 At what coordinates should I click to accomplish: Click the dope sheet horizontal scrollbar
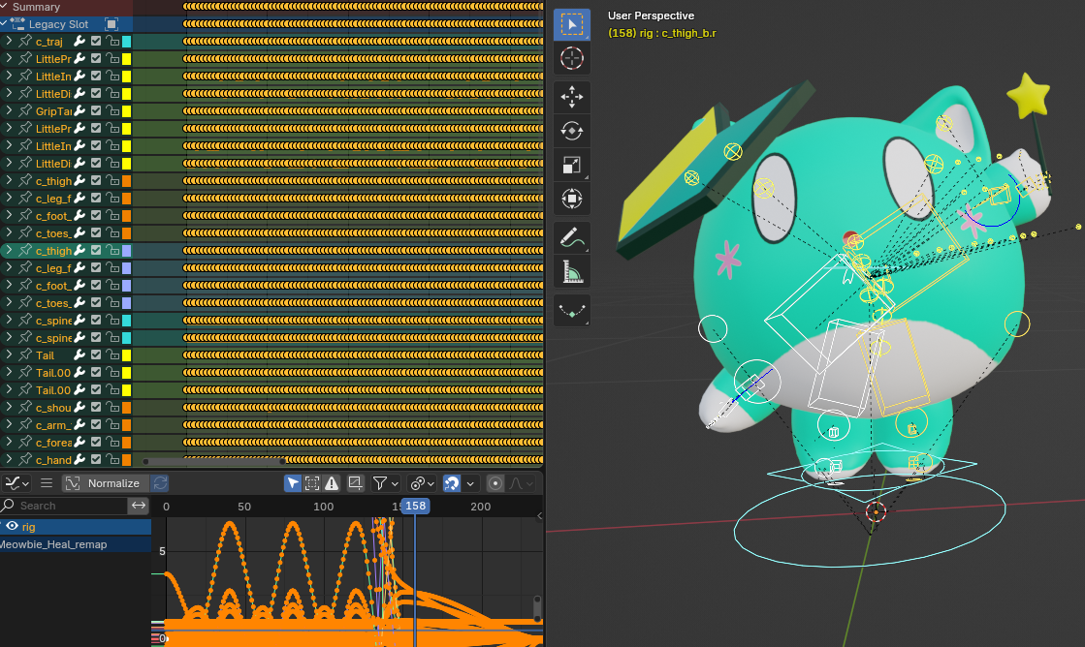pos(214,461)
